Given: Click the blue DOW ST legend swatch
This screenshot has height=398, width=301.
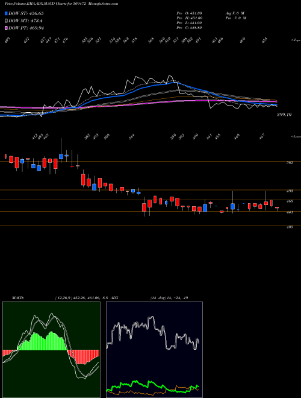Looking at the screenshot, I should (x=6, y=13).
